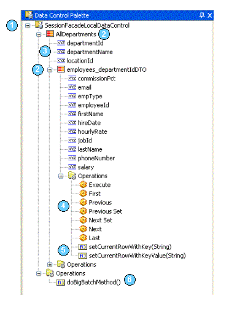The image size is (229, 309).
Task: Click the setCurrentRowWithKey method icon
Action: click(83, 247)
